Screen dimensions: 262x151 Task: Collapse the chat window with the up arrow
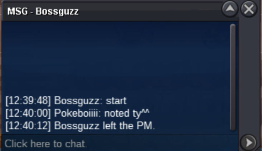coord(230,9)
